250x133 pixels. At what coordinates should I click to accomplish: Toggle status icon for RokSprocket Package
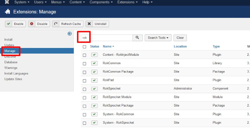pos(94,106)
